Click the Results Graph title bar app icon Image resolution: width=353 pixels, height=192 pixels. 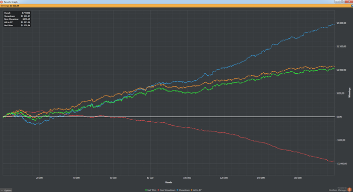point(2,2)
